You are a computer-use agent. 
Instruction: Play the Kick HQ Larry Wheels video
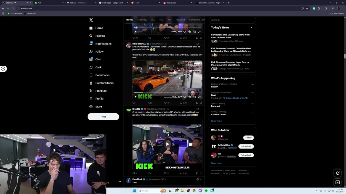(x=167, y=144)
